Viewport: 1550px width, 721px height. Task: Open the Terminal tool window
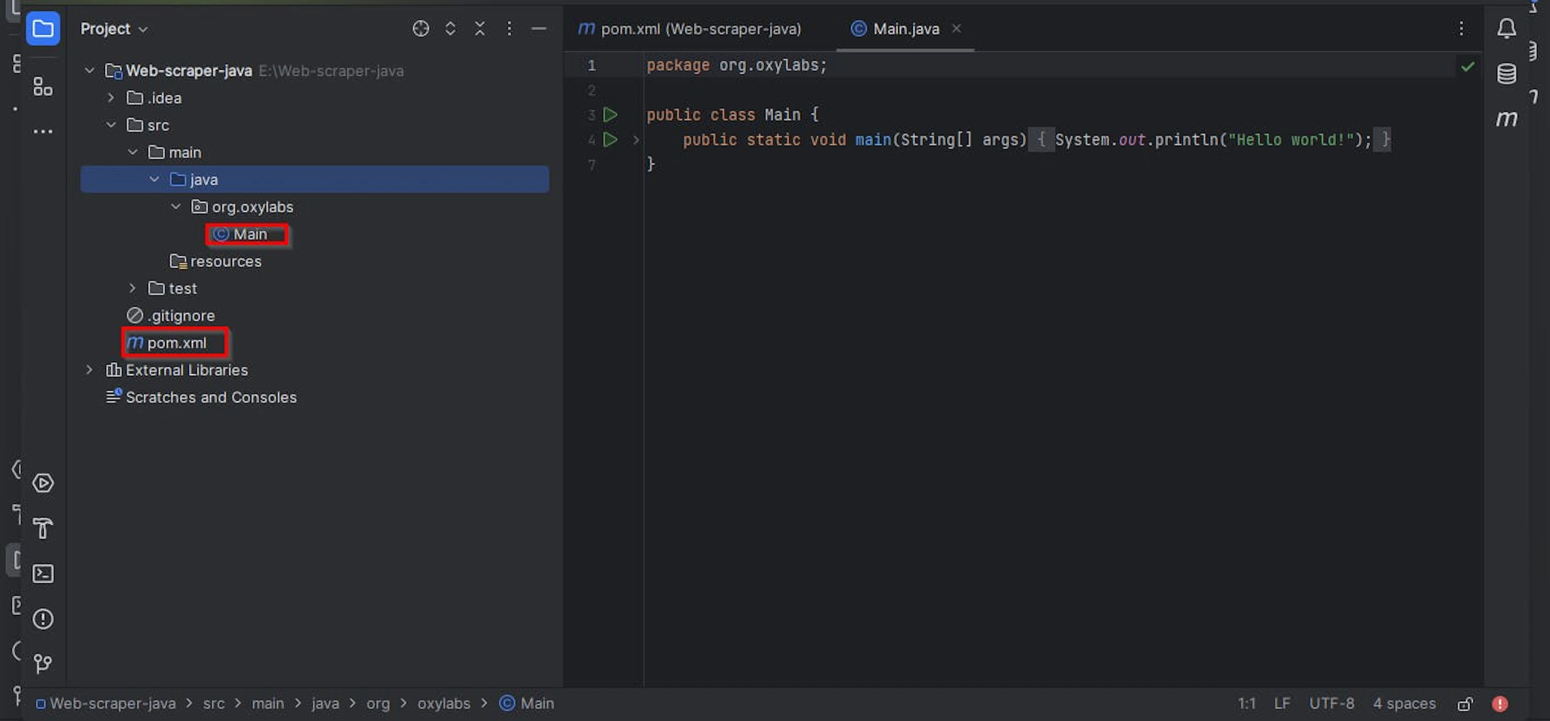(x=43, y=574)
